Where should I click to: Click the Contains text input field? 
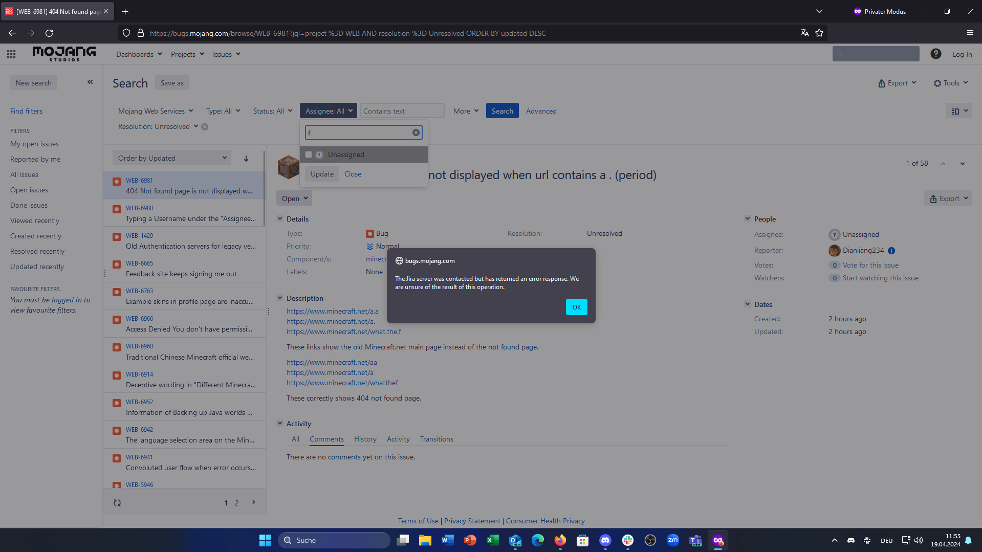[x=402, y=111]
